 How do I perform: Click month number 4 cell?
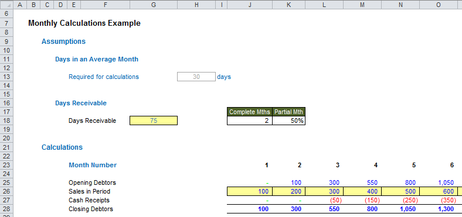[x=376, y=165]
